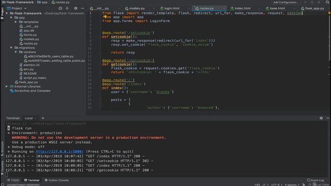This screenshot has height=186, width=331.
Task: Expand the templates folder
Action: click(x=16, y=22)
